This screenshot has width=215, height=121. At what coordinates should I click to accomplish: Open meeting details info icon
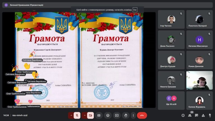(x=183, y=115)
